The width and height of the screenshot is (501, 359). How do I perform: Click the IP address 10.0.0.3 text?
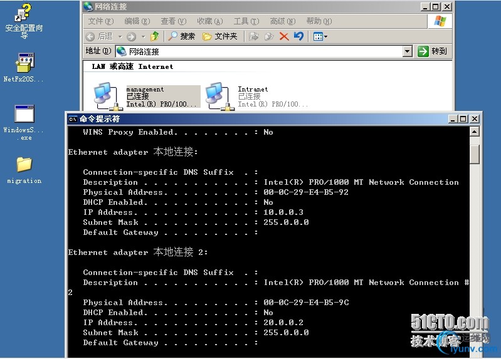283,212
